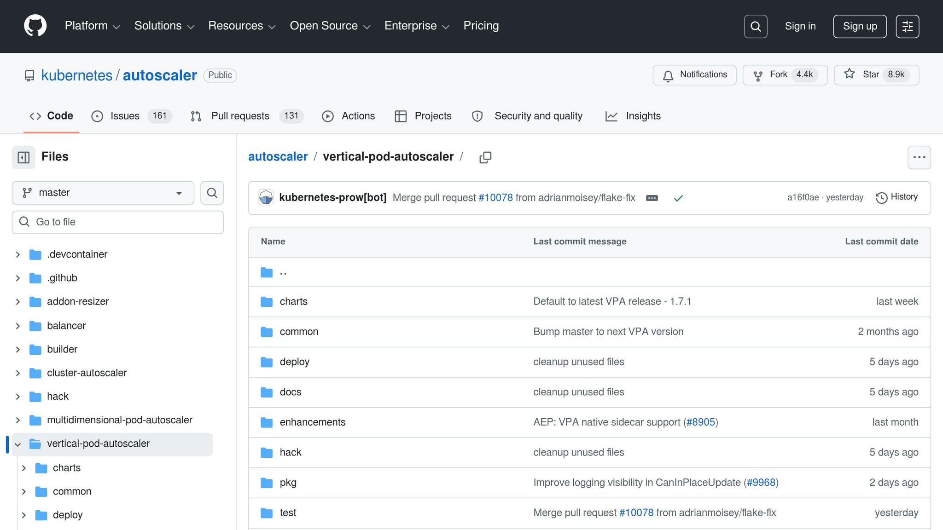The height and width of the screenshot is (530, 943).
Task: Click the pkg folder icon in table
Action: tap(267, 483)
